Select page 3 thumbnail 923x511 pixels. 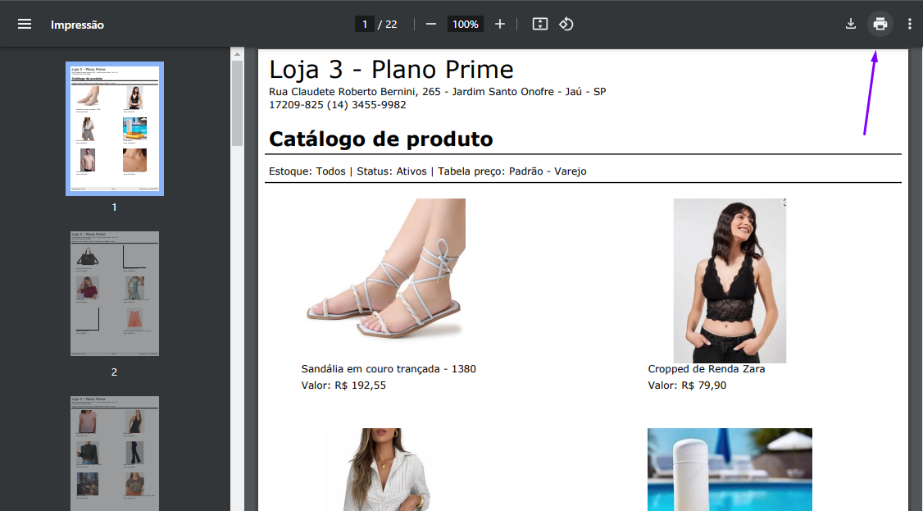coord(115,454)
